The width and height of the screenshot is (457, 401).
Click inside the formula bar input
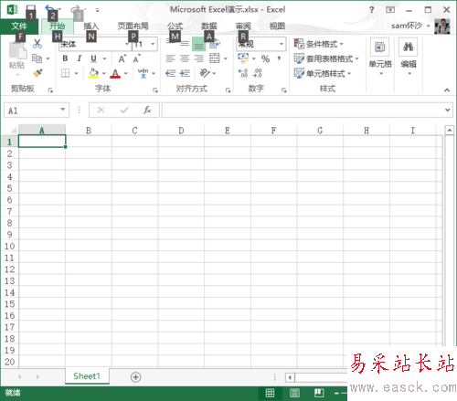303,110
